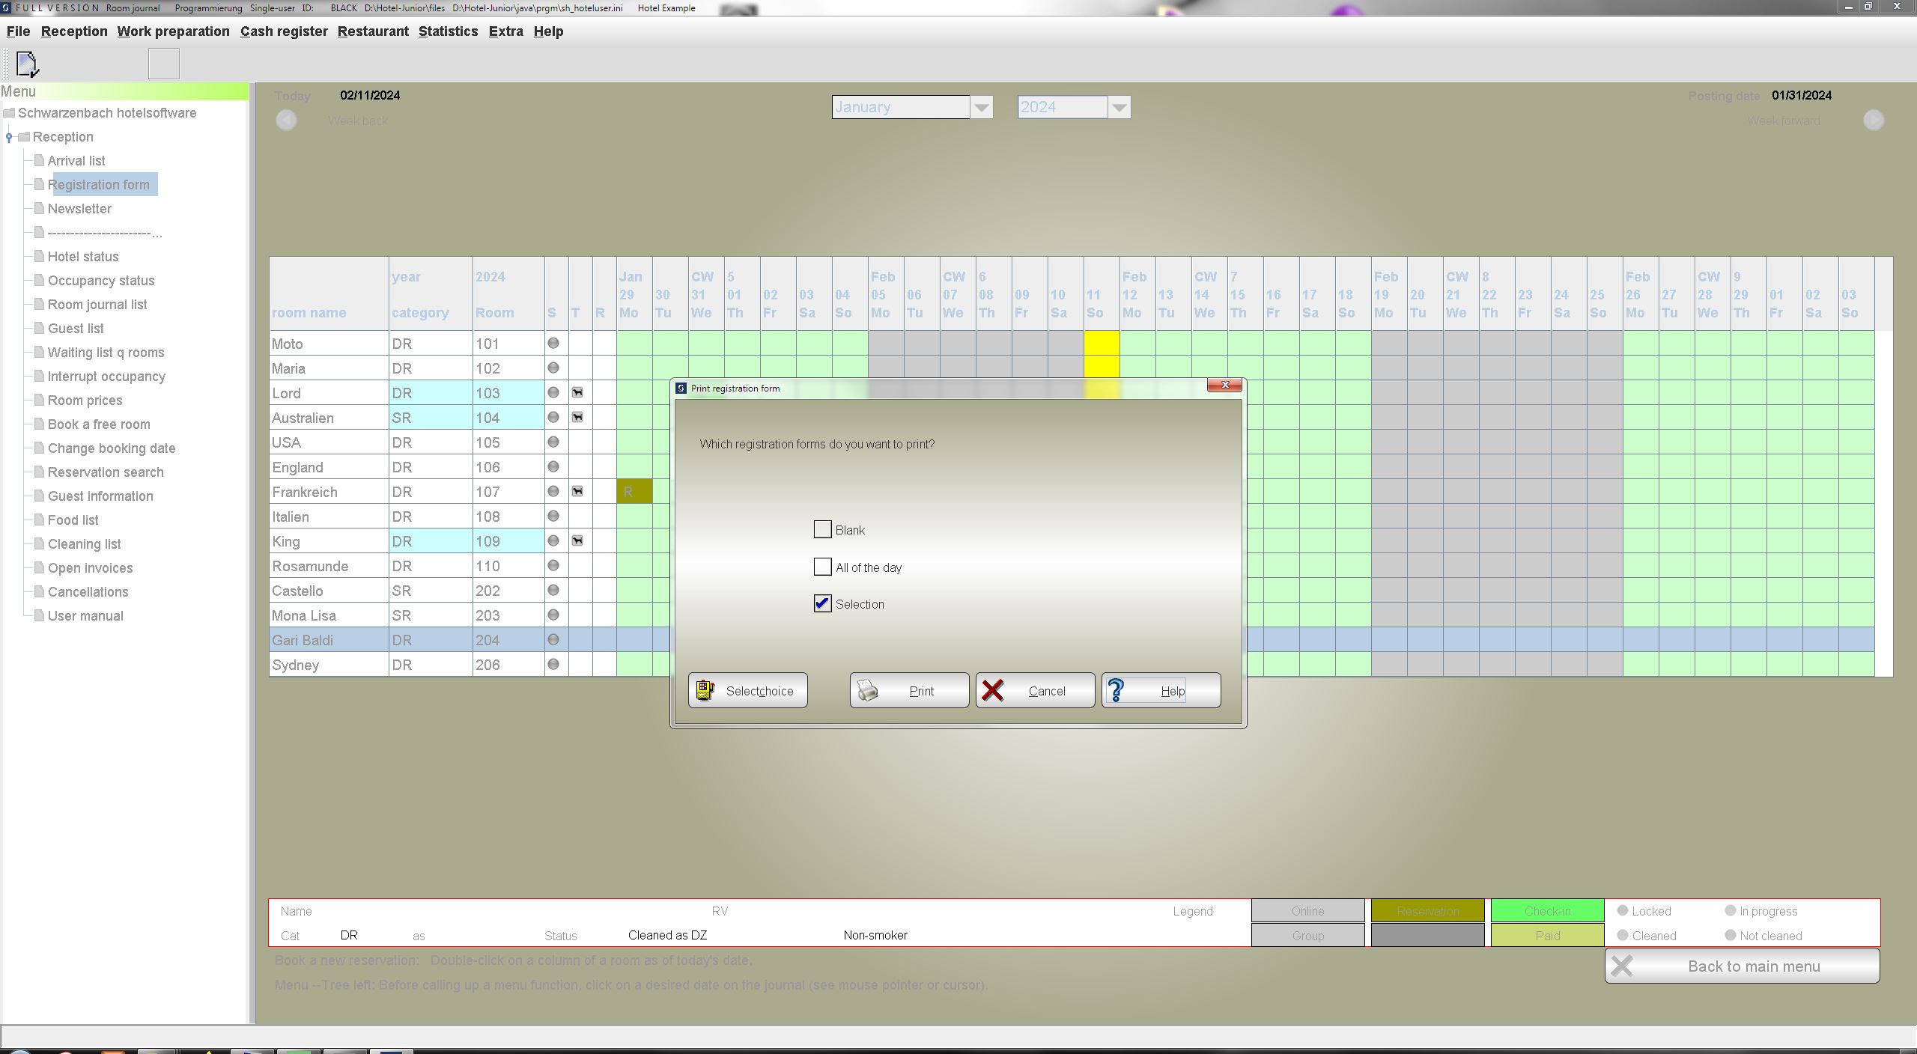Click the blank gray toolbar button
Image resolution: width=1917 pixels, height=1054 pixels.
coord(164,64)
